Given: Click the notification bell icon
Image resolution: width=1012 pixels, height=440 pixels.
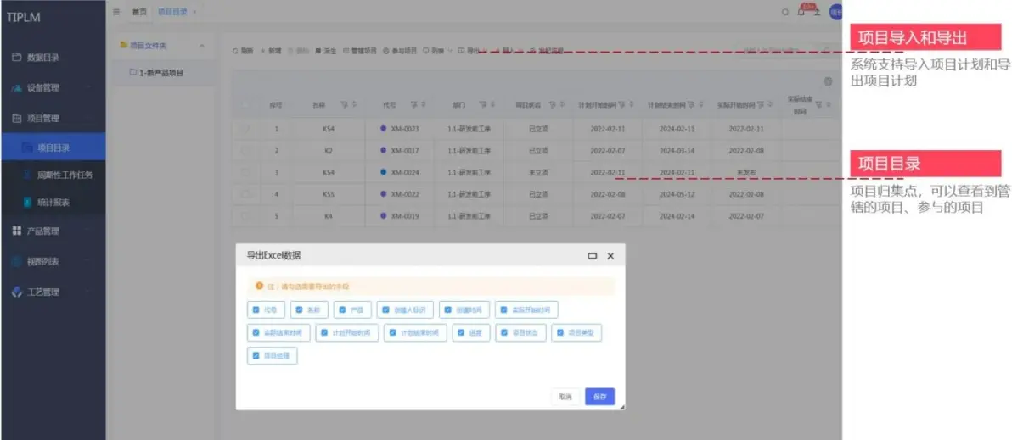Looking at the screenshot, I should [801, 12].
